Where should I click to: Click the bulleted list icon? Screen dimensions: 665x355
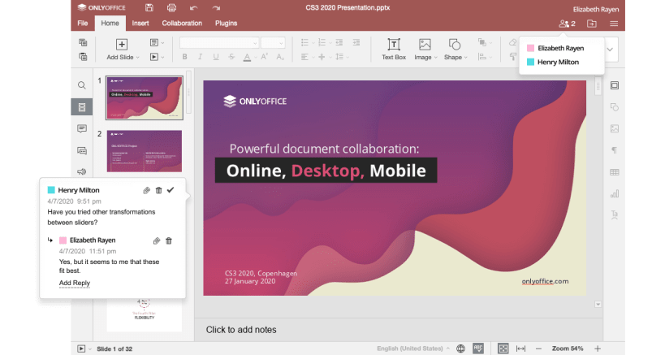[x=305, y=42]
